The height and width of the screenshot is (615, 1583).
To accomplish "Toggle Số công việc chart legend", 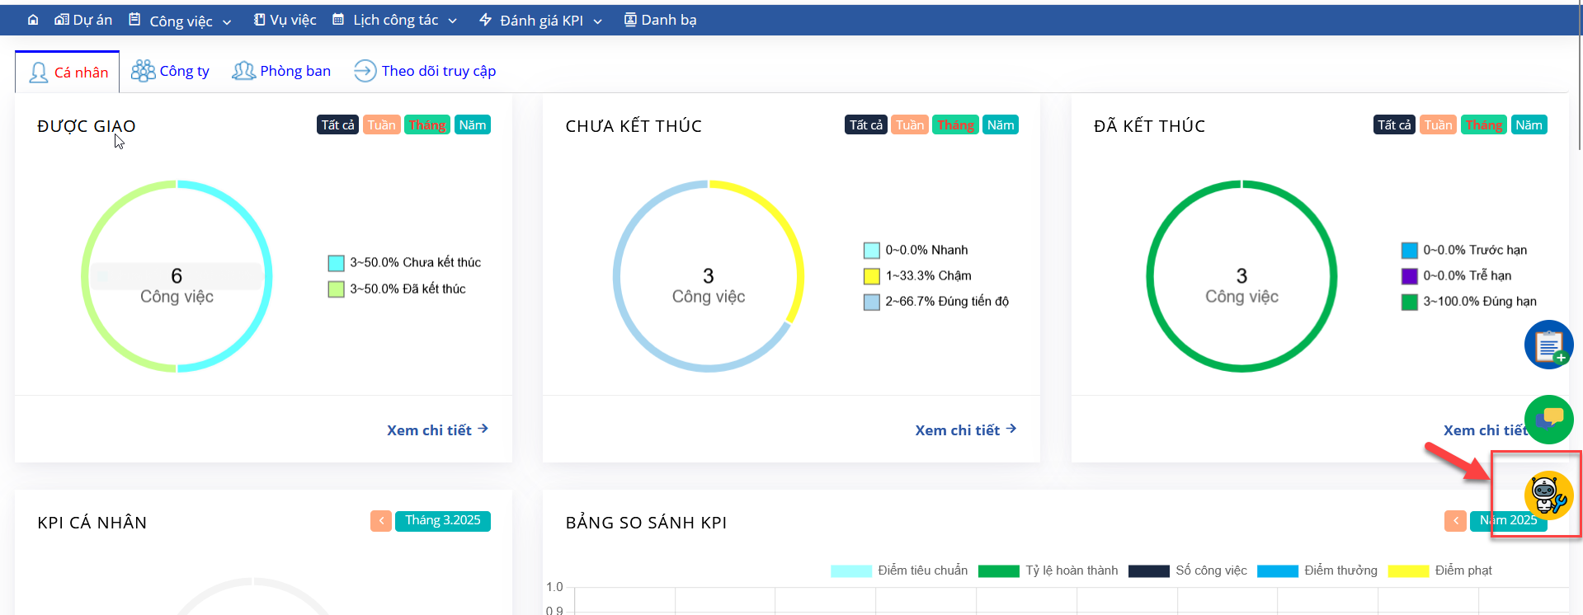I will point(1188,570).
